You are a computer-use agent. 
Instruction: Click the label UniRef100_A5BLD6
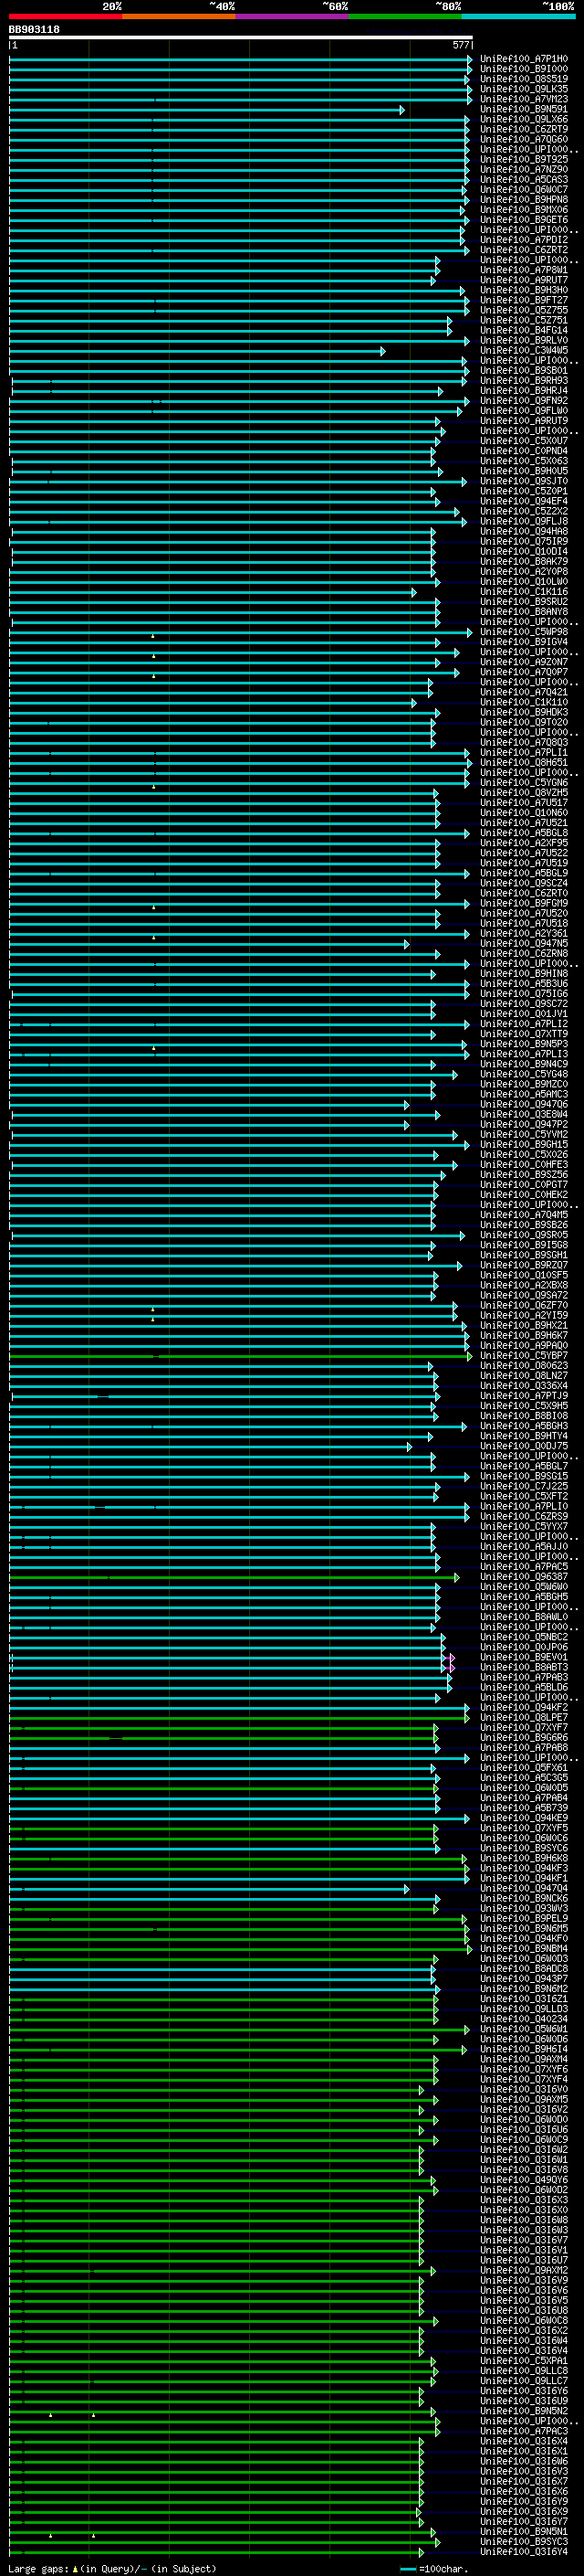tap(524, 1687)
